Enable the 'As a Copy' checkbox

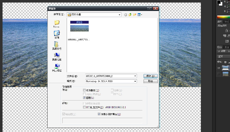tap(85, 90)
